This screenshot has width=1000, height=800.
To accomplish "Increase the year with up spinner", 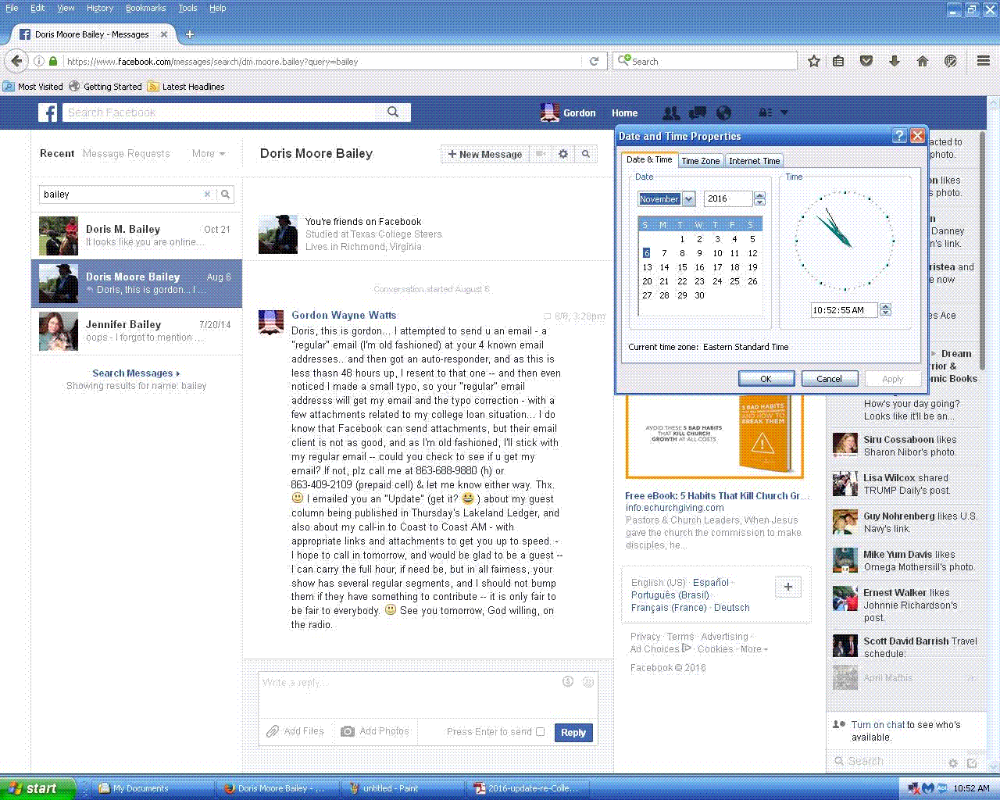I will 759,195.
